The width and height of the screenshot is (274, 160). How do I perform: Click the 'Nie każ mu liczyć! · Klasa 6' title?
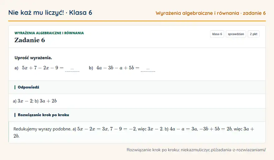(x=50, y=13)
